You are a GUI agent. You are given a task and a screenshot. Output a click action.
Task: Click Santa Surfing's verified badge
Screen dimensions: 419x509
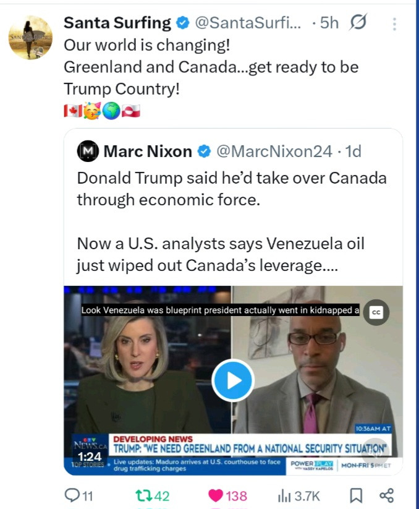click(x=183, y=24)
